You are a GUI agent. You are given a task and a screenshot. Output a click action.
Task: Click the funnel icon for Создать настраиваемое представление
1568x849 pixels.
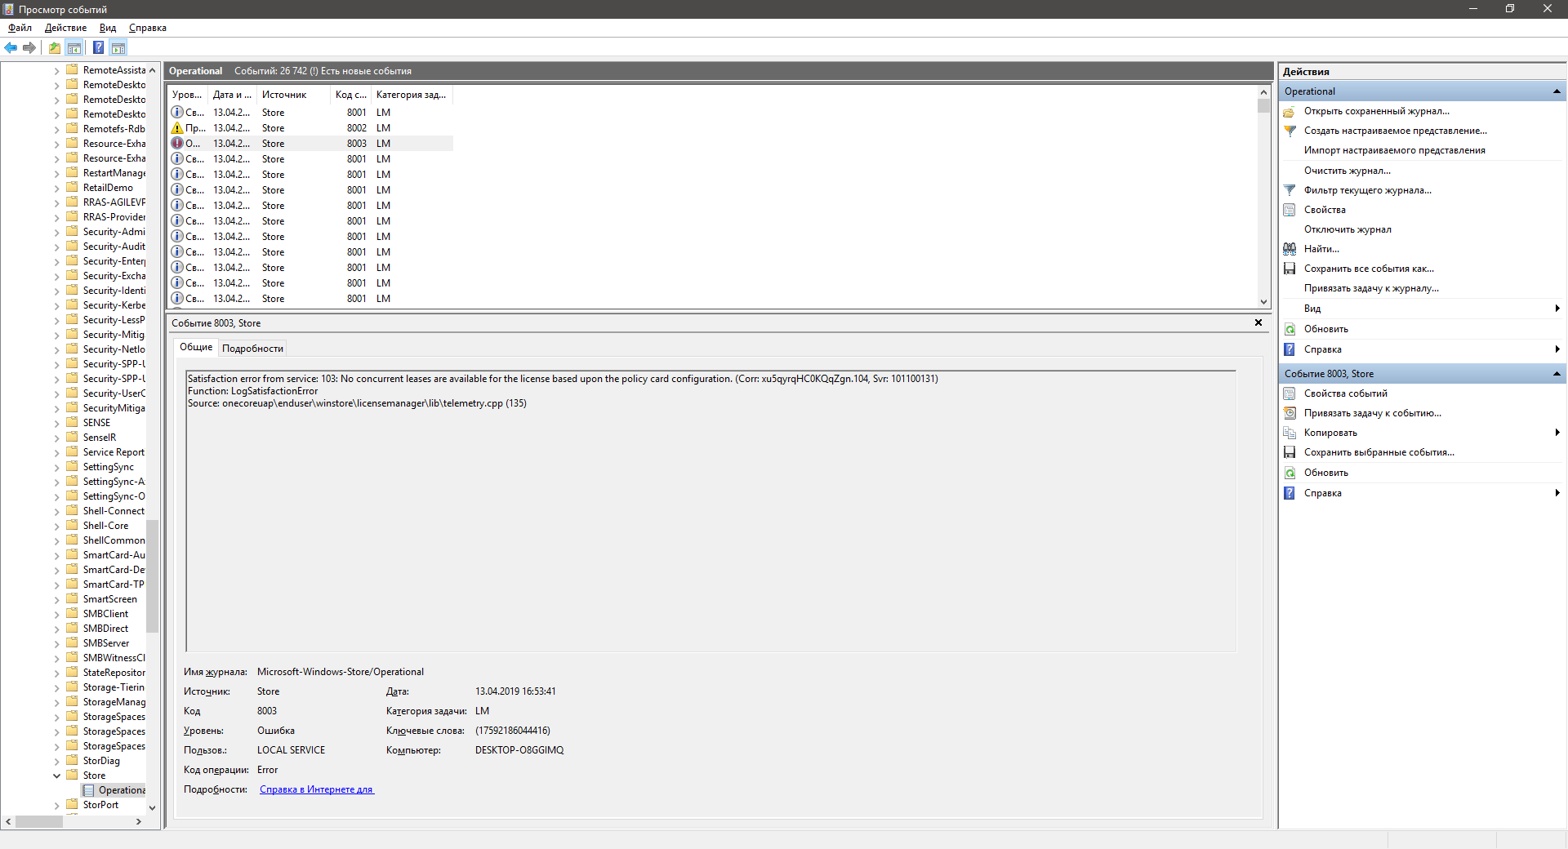coord(1290,131)
